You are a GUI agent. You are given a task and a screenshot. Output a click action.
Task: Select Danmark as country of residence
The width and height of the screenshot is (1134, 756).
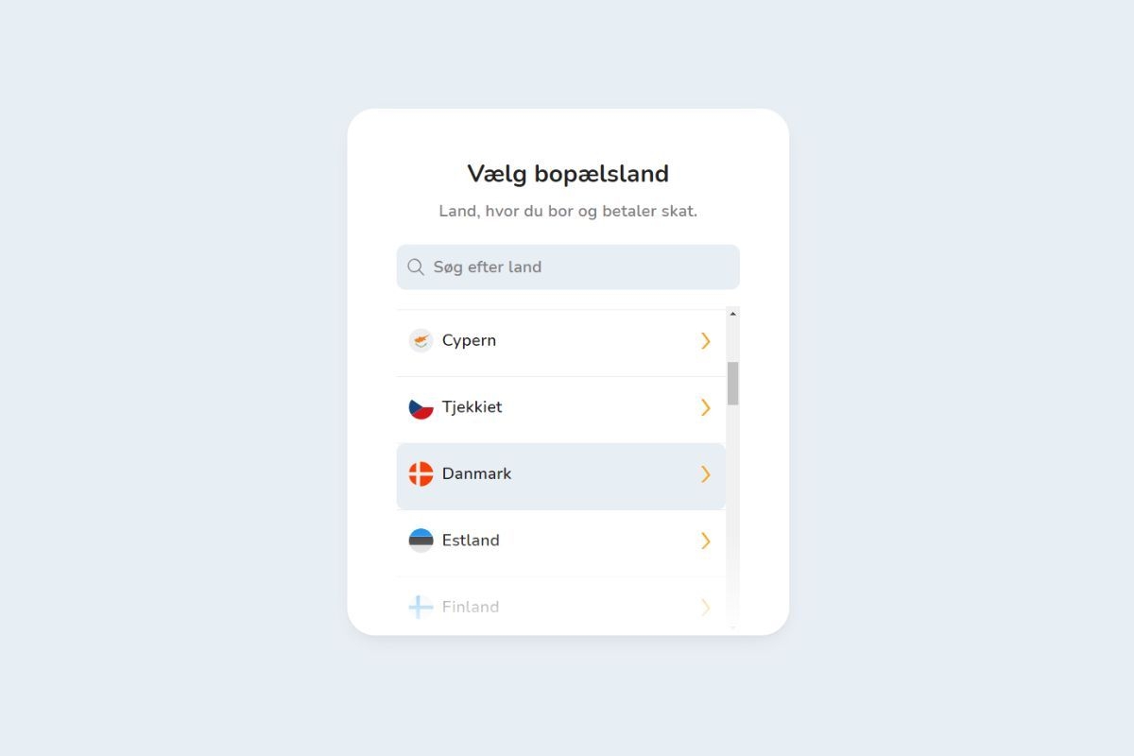click(476, 474)
